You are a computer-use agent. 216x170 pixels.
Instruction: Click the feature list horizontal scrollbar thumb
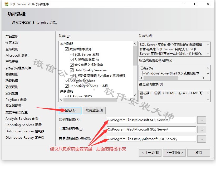tap(90, 99)
